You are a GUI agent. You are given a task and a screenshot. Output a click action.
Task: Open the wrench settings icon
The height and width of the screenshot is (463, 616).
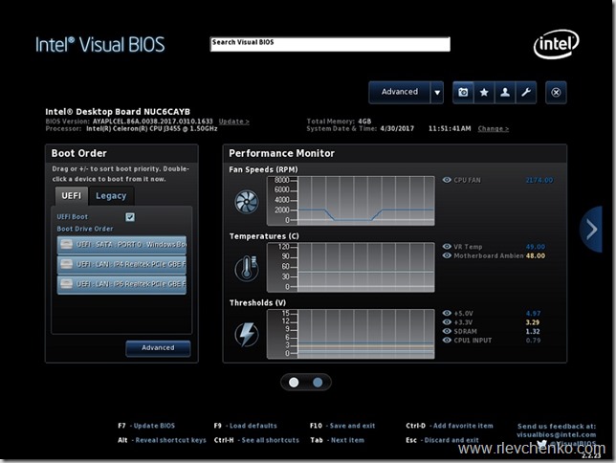click(526, 93)
